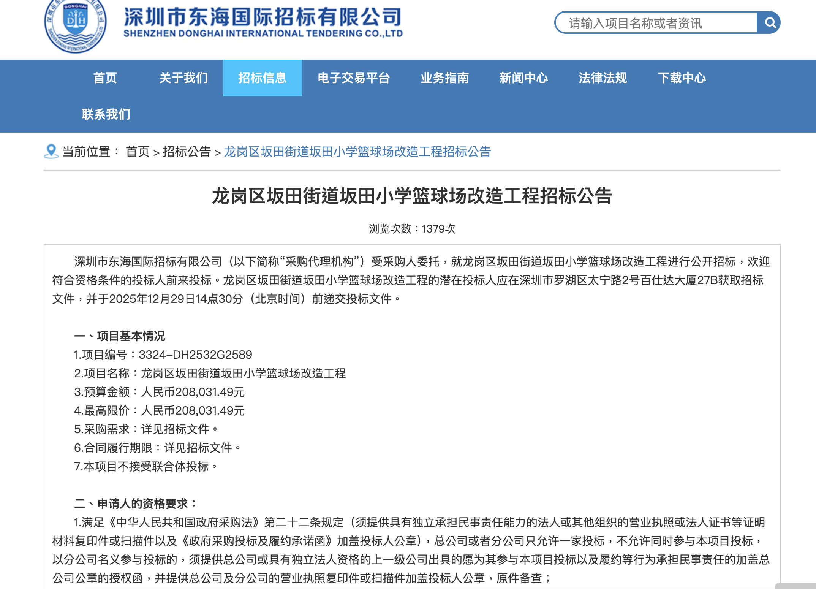Open the 关于我们 menu item
The width and height of the screenshot is (816, 589).
183,78
